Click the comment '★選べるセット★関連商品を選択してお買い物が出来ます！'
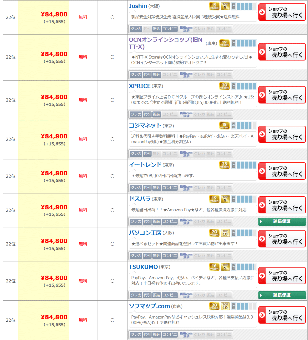 (185, 244)
